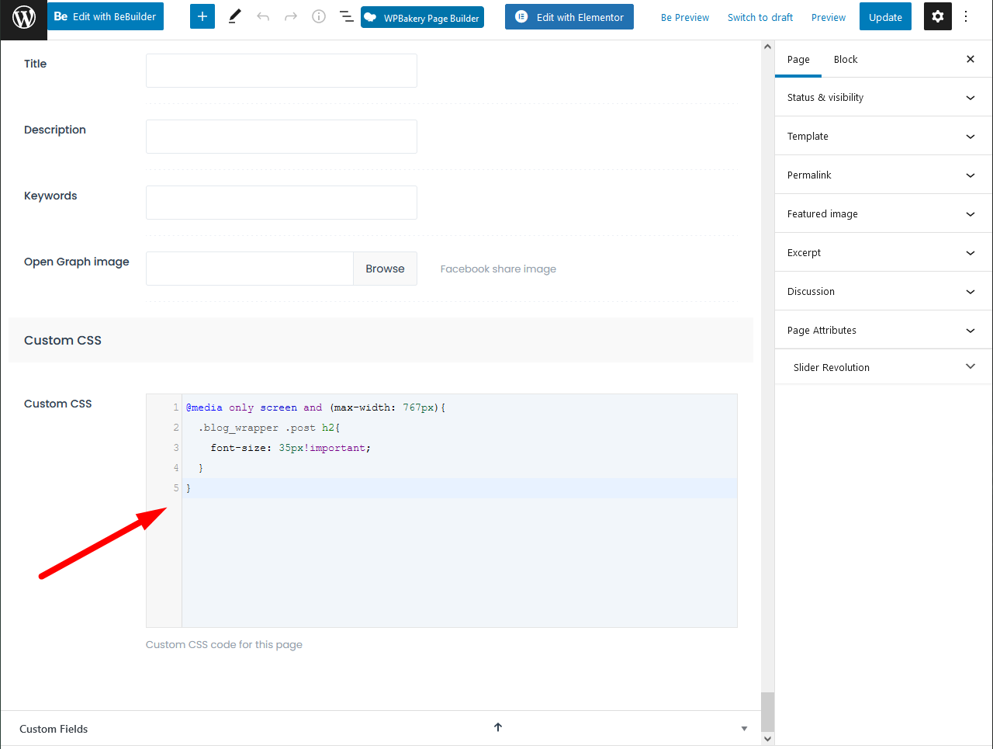
Task: Click the vertical scrollbar thumb
Action: pos(768,712)
